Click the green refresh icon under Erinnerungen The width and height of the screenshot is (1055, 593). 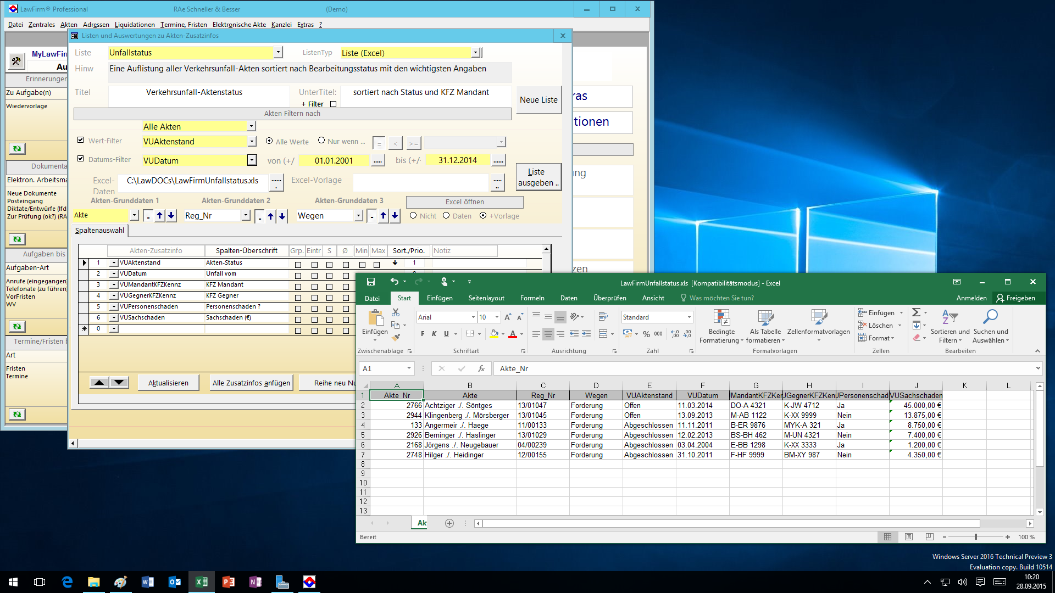point(17,149)
